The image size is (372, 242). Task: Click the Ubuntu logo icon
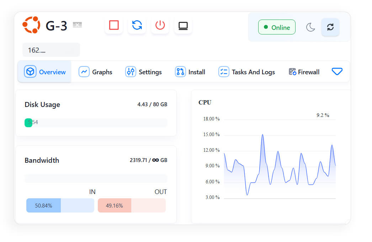tap(31, 25)
